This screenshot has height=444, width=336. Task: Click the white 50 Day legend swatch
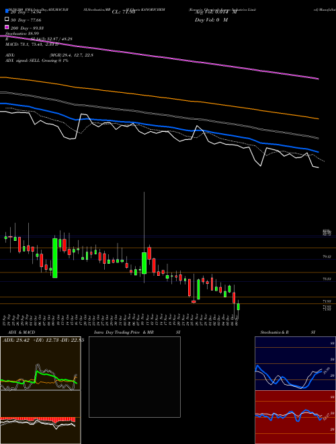[x=7, y=20]
